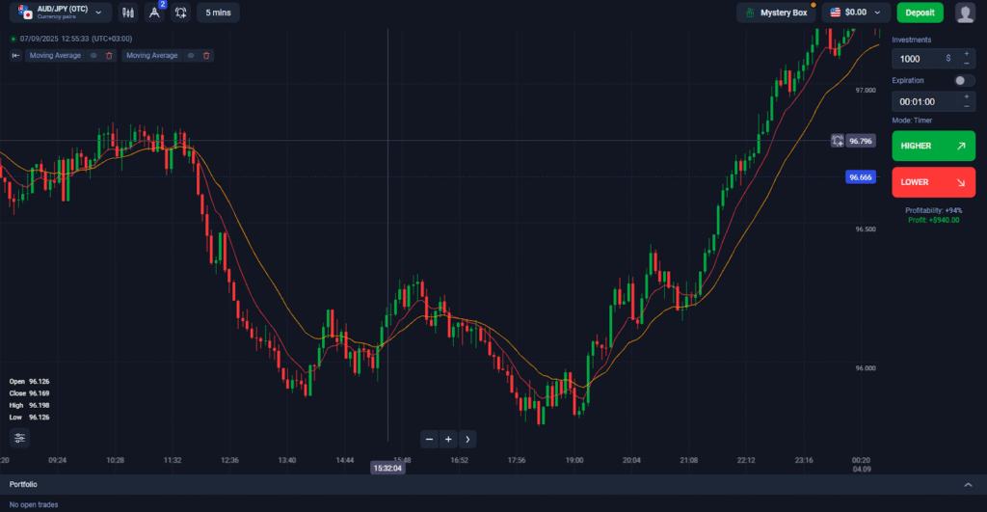Screen dimensions: 987x512
Task: Zoom out the chart with minus button
Action: 430,440
